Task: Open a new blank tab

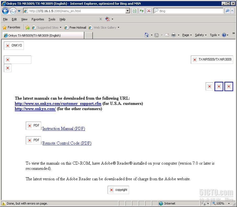Action: point(89,36)
